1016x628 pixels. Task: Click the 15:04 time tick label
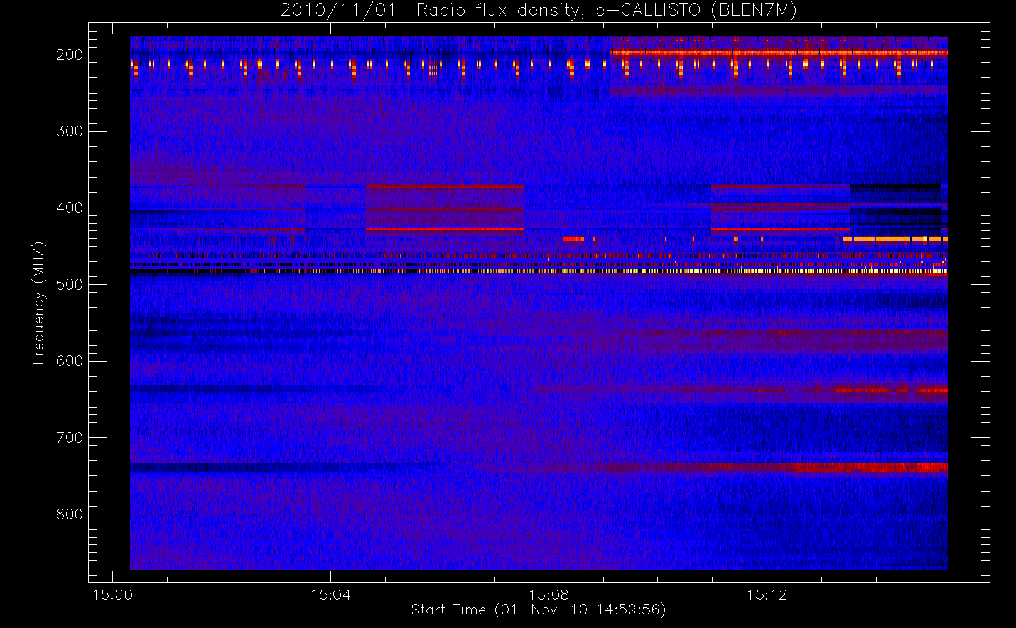[331, 595]
